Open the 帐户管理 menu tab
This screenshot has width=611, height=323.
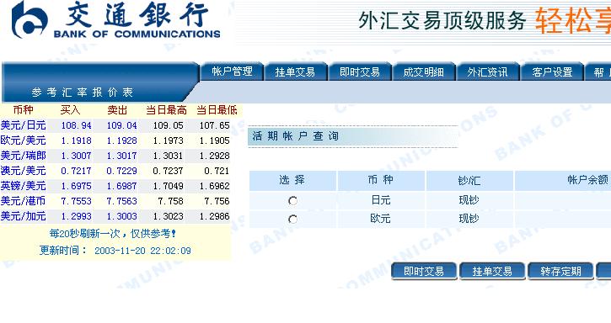(232, 71)
